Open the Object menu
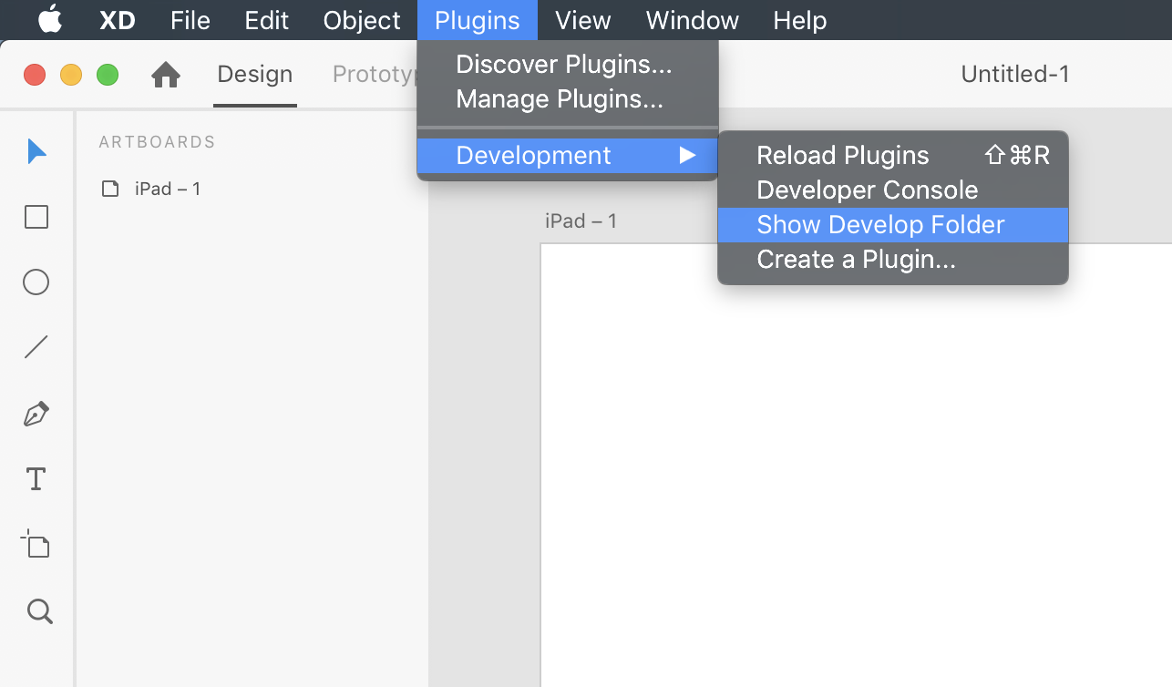 362,20
